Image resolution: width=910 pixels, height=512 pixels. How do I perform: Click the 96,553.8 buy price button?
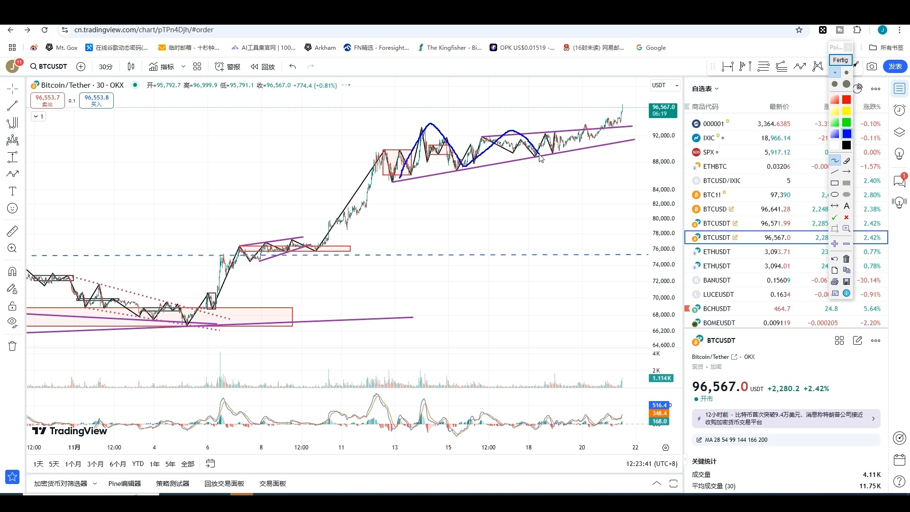96,100
